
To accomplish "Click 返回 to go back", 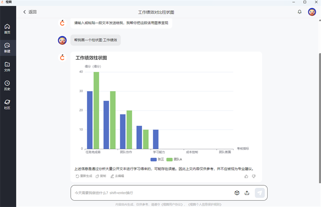I will 30,12.
